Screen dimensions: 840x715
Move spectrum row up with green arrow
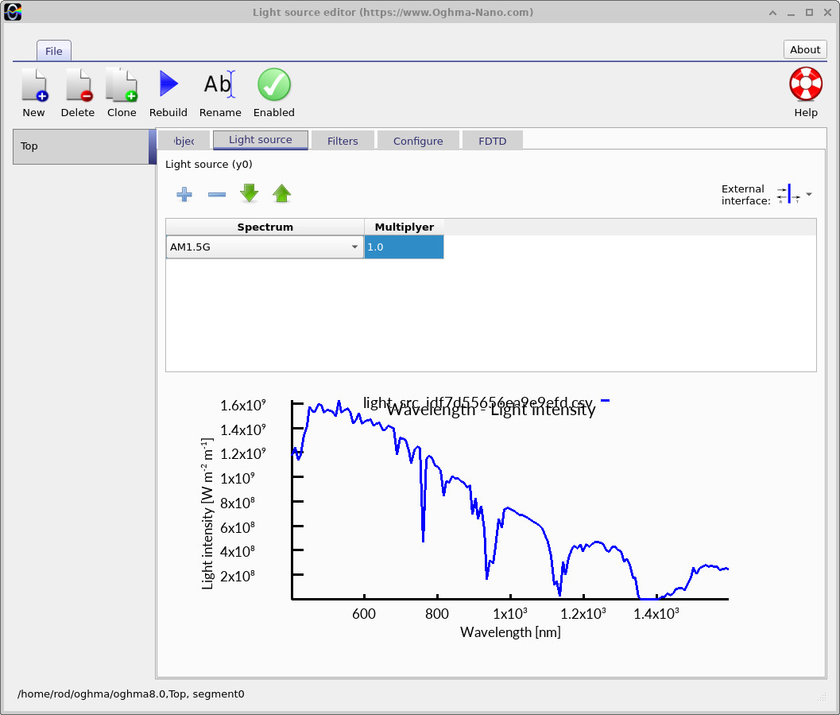[282, 193]
